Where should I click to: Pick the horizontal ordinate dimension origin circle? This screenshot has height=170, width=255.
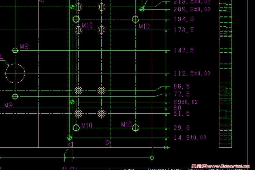pyautogui.click(x=152, y=158)
